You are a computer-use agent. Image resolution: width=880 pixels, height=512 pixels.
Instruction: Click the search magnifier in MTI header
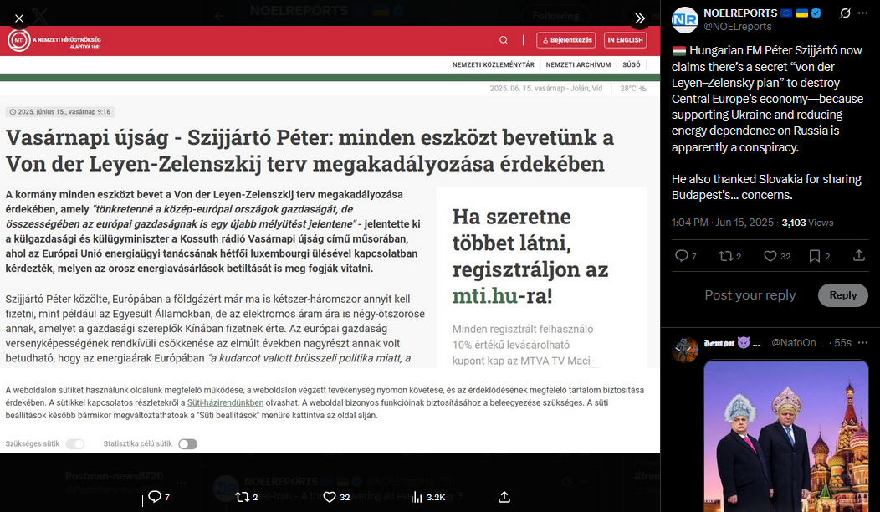click(x=504, y=40)
